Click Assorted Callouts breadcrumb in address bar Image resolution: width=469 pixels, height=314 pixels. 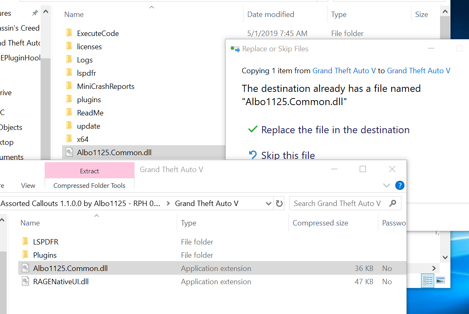(80, 204)
